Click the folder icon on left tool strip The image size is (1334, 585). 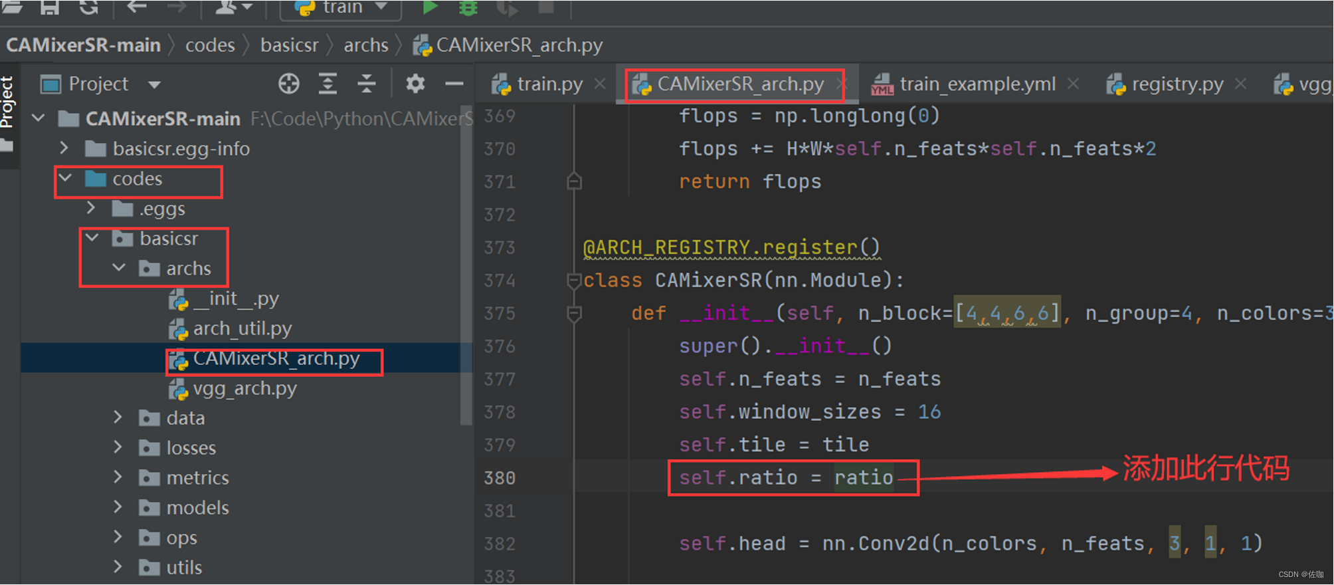[7, 146]
